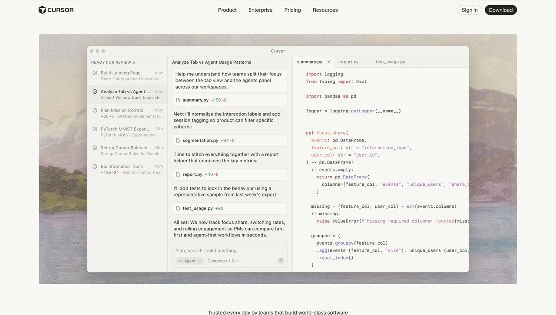Click the Cursor cube logo icon
556x315 pixels.
pos(42,10)
